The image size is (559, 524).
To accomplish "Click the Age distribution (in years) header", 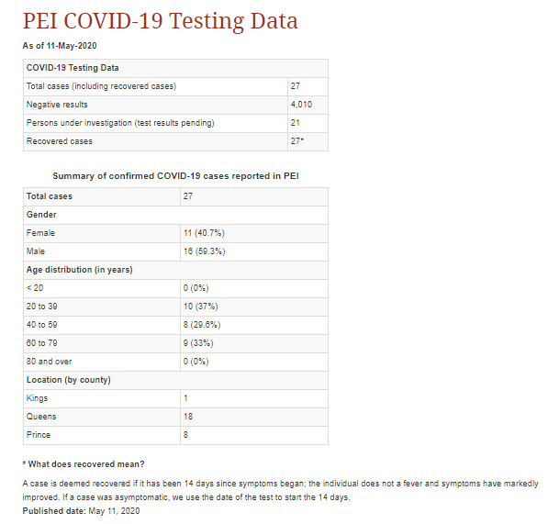I will point(80,270).
